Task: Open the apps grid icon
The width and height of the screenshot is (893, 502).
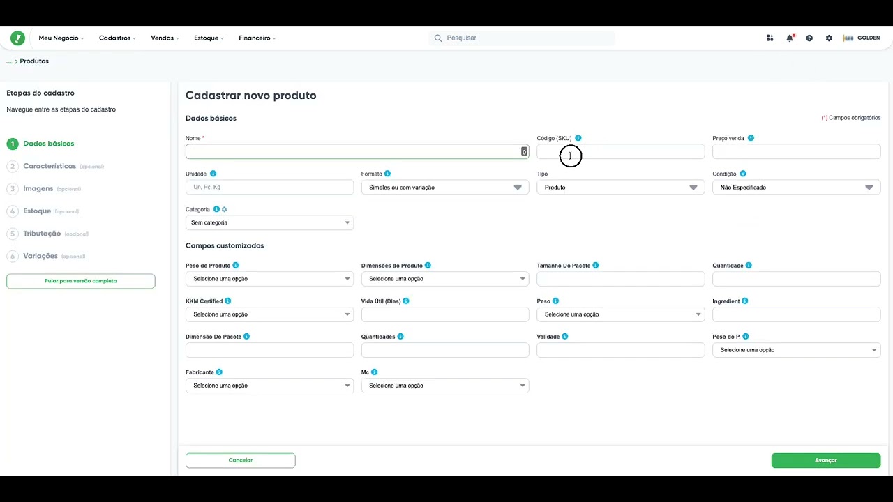Action: click(770, 38)
